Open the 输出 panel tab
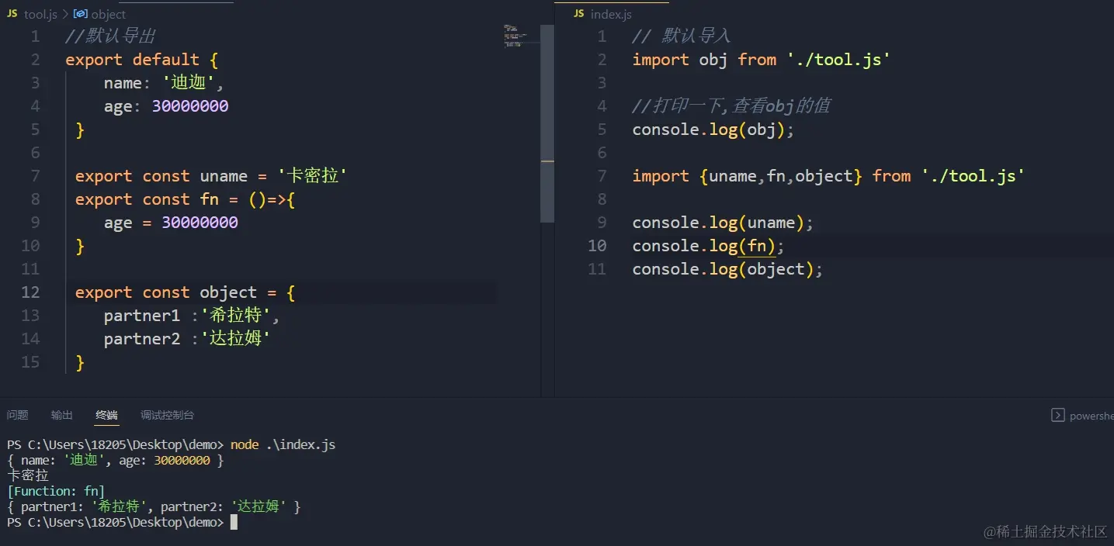Viewport: 1114px width, 546px height. 62,415
